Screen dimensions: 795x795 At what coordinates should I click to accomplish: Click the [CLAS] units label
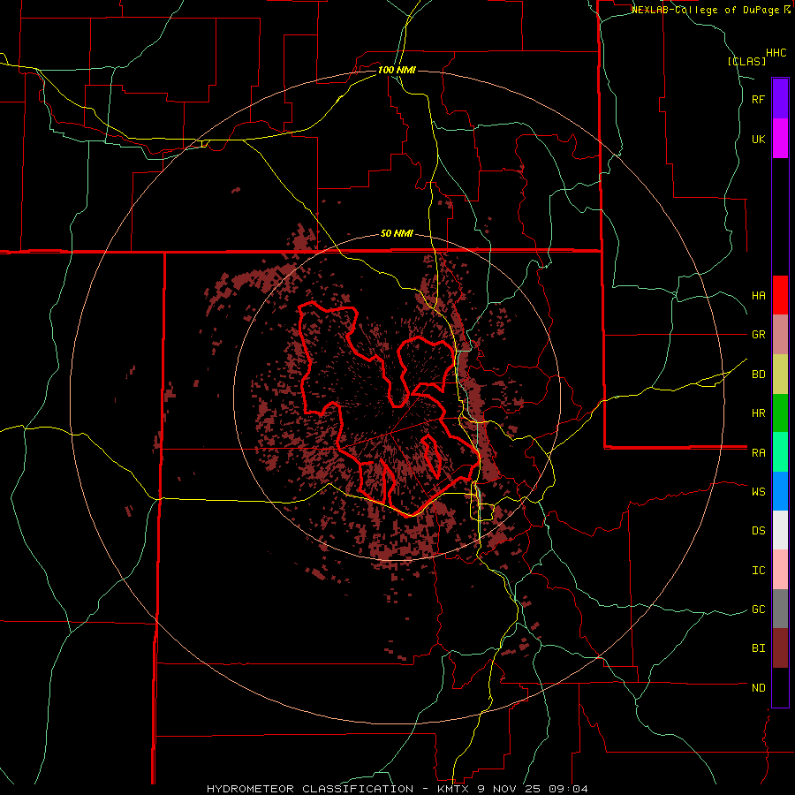(746, 61)
